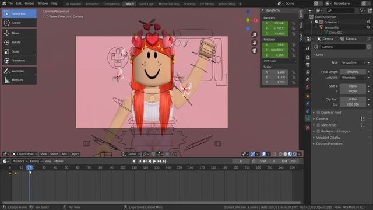373x210 pixels.
Task: Toggle lock for Rotation Z
Action: click(294, 55)
